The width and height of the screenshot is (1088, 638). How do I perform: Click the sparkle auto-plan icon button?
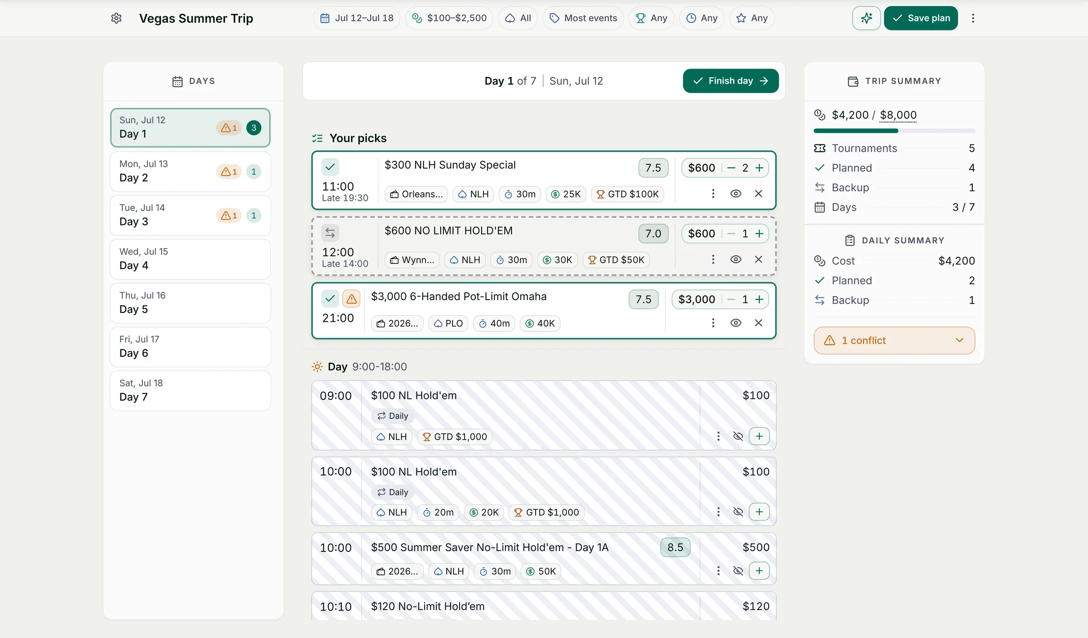click(x=866, y=18)
